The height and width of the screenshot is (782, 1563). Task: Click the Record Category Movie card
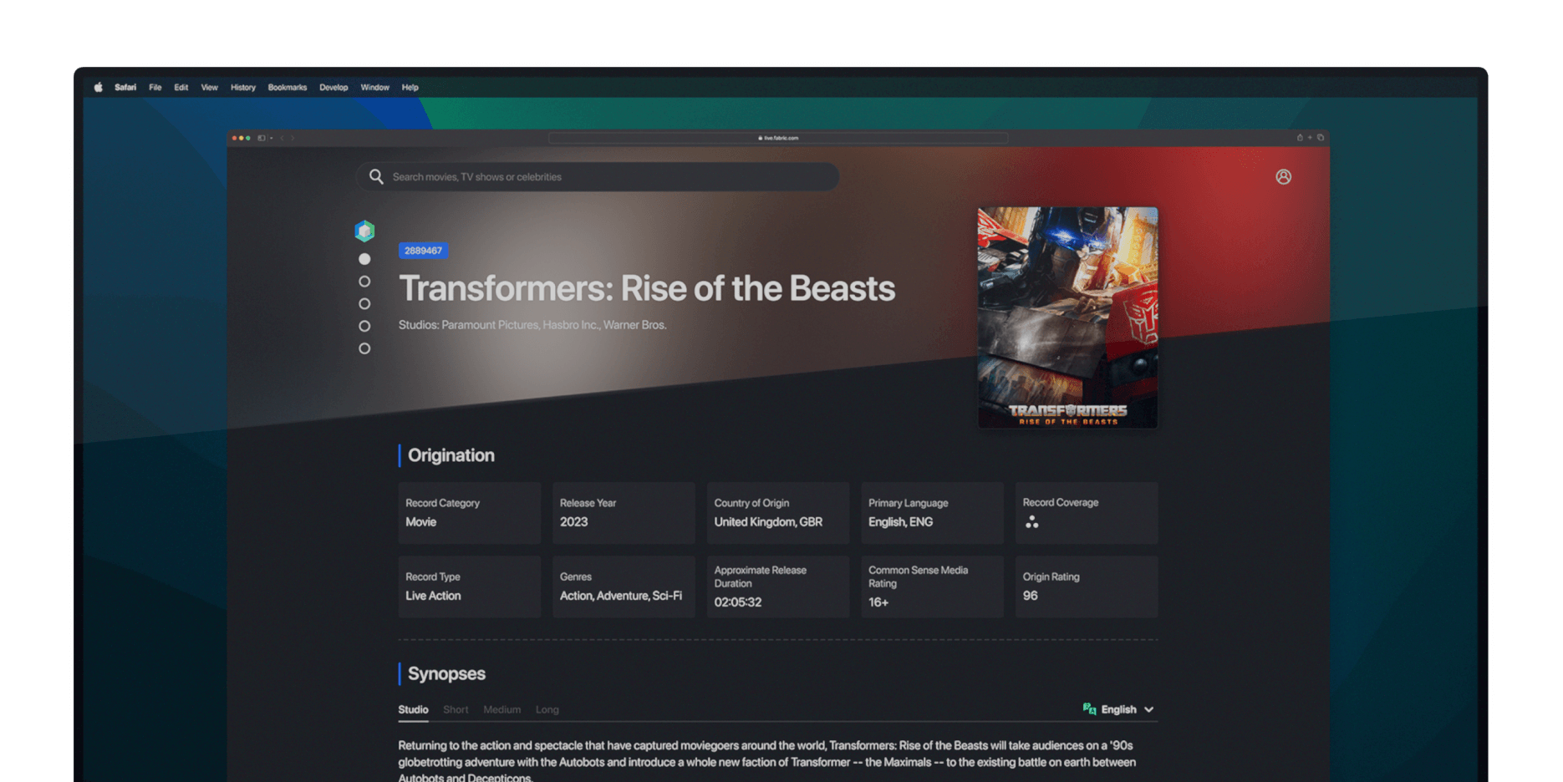[x=470, y=513]
